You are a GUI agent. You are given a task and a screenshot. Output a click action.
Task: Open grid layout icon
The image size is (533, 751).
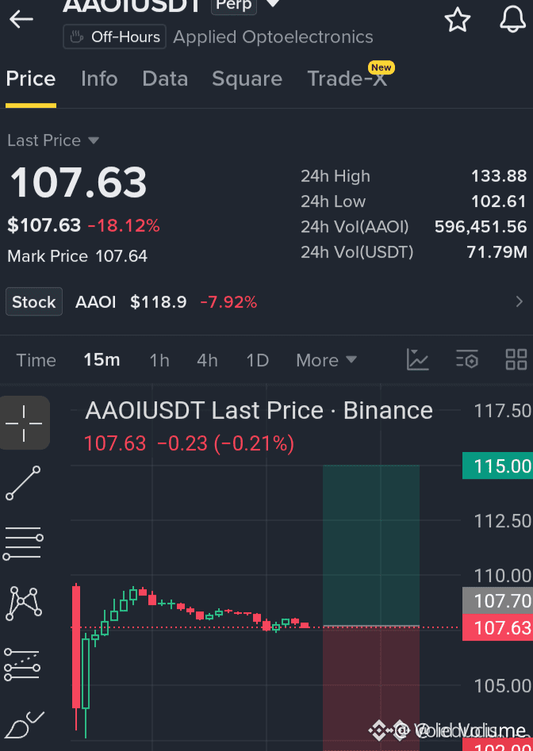point(516,360)
